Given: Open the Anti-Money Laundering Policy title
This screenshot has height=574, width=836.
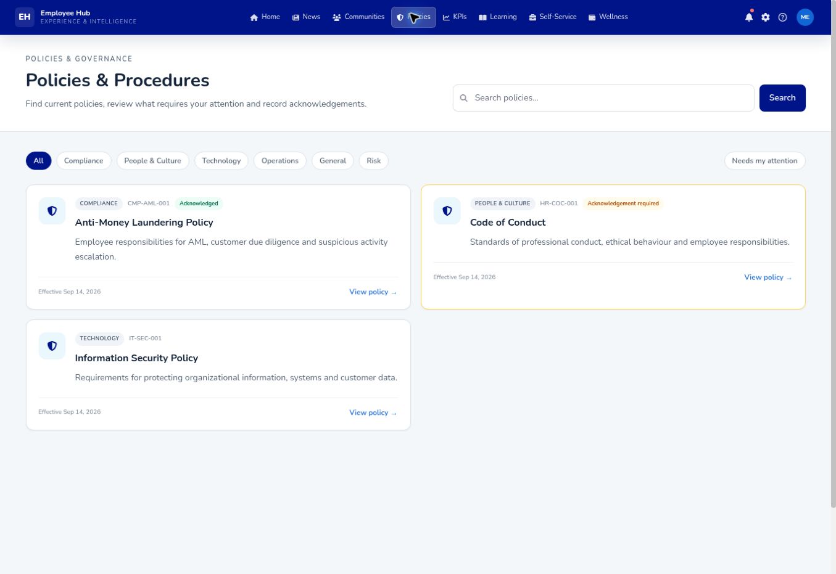Looking at the screenshot, I should [144, 223].
